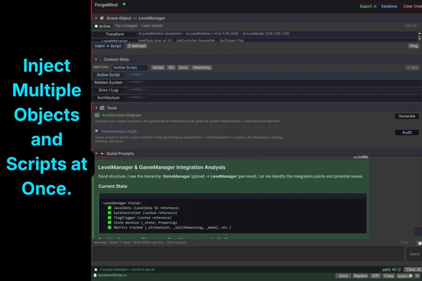Select the Transform component row
The height and width of the screenshot is (281, 422).
pos(255,34)
